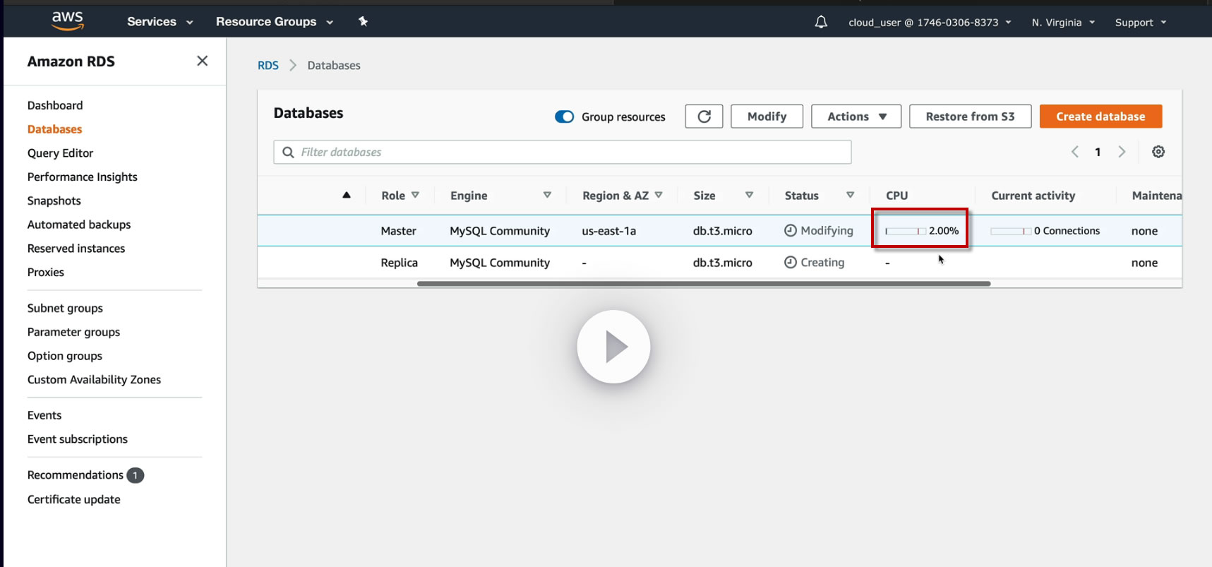Open table preferences gear icon
Image resolution: width=1212 pixels, height=567 pixels.
tap(1158, 152)
